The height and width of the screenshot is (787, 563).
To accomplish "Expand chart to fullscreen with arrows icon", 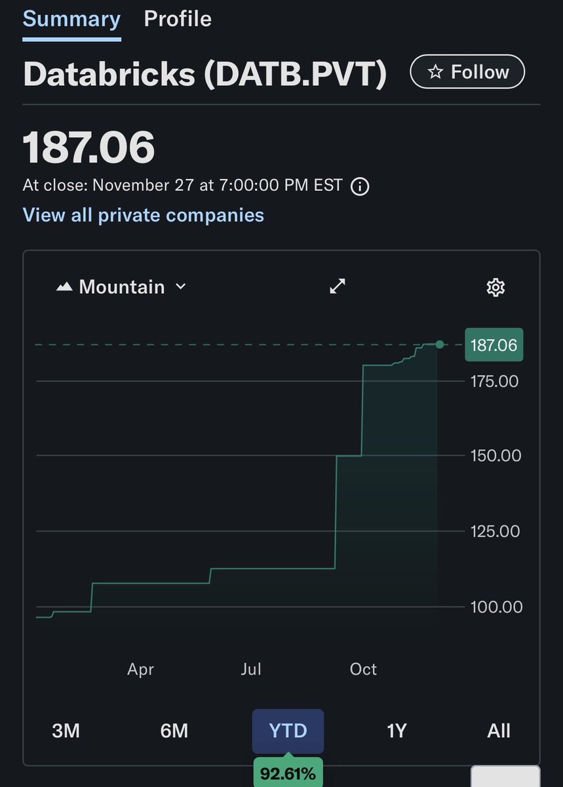I will [x=337, y=286].
